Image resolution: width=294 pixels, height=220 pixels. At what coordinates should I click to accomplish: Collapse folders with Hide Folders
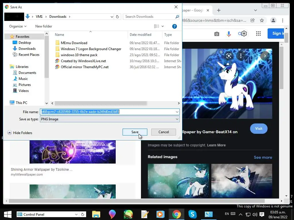click(20, 133)
